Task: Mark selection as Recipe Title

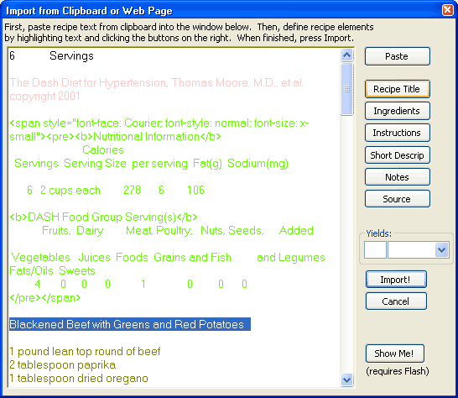Action: coord(398,89)
